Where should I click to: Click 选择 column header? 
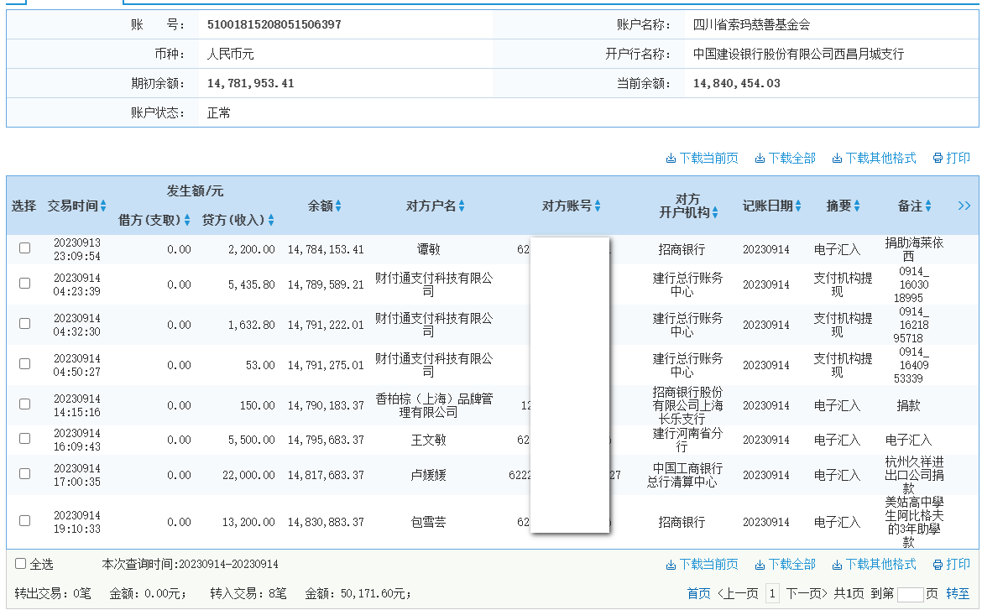[x=24, y=206]
